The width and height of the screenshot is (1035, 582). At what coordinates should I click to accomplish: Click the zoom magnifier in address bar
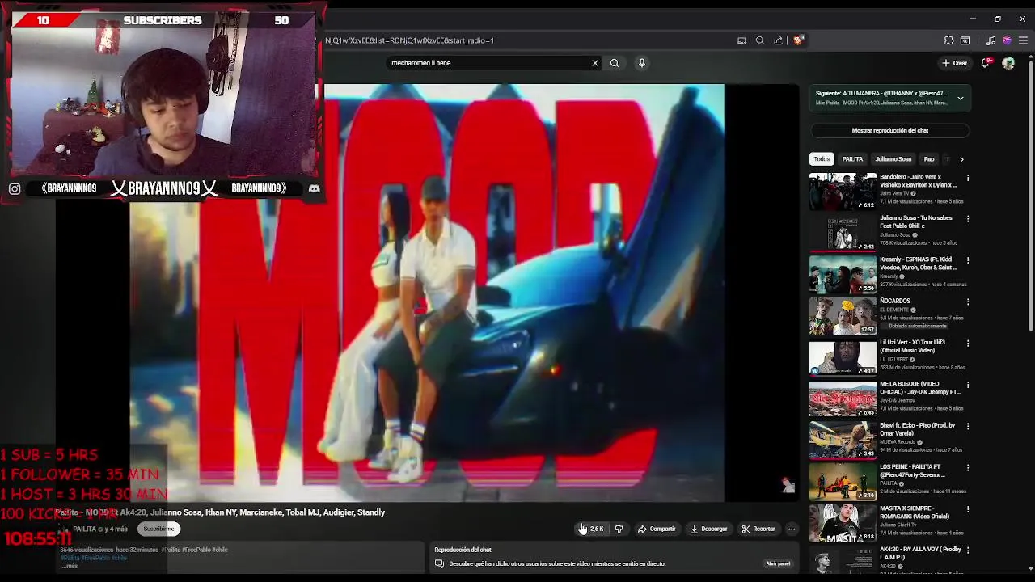coord(760,40)
